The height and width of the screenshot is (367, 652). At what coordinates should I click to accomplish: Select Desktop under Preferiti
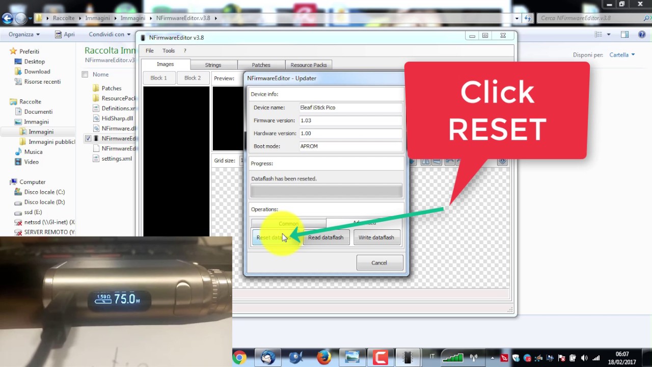(x=35, y=61)
